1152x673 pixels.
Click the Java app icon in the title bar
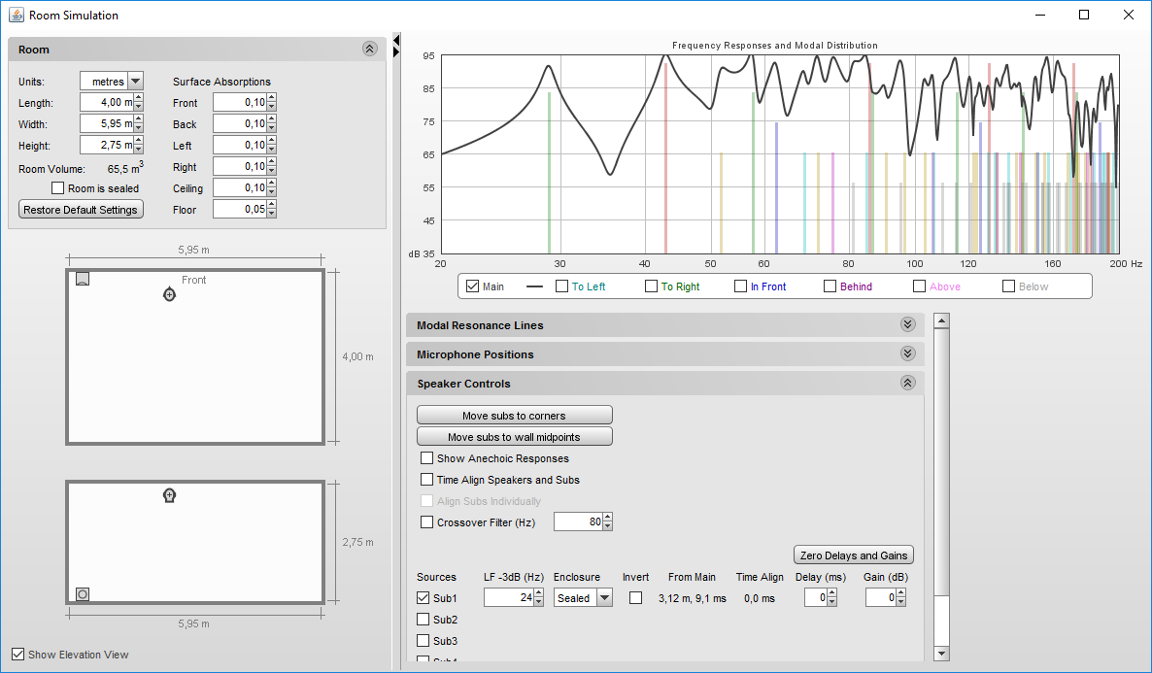(x=17, y=15)
